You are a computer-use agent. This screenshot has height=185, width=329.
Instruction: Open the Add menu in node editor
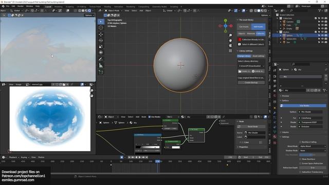137,117
